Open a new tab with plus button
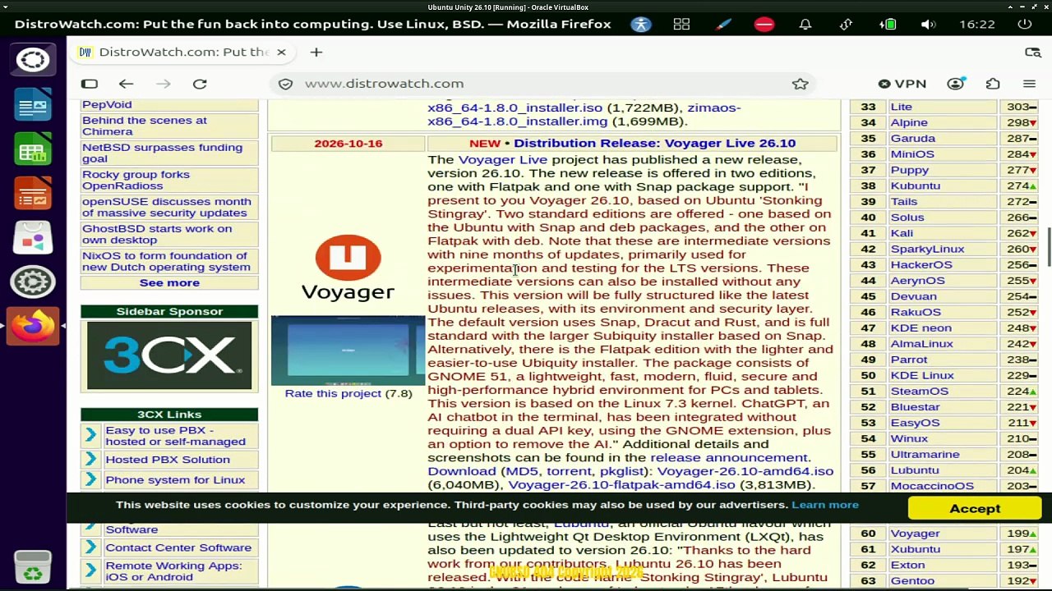The image size is (1052, 591). pos(316,52)
